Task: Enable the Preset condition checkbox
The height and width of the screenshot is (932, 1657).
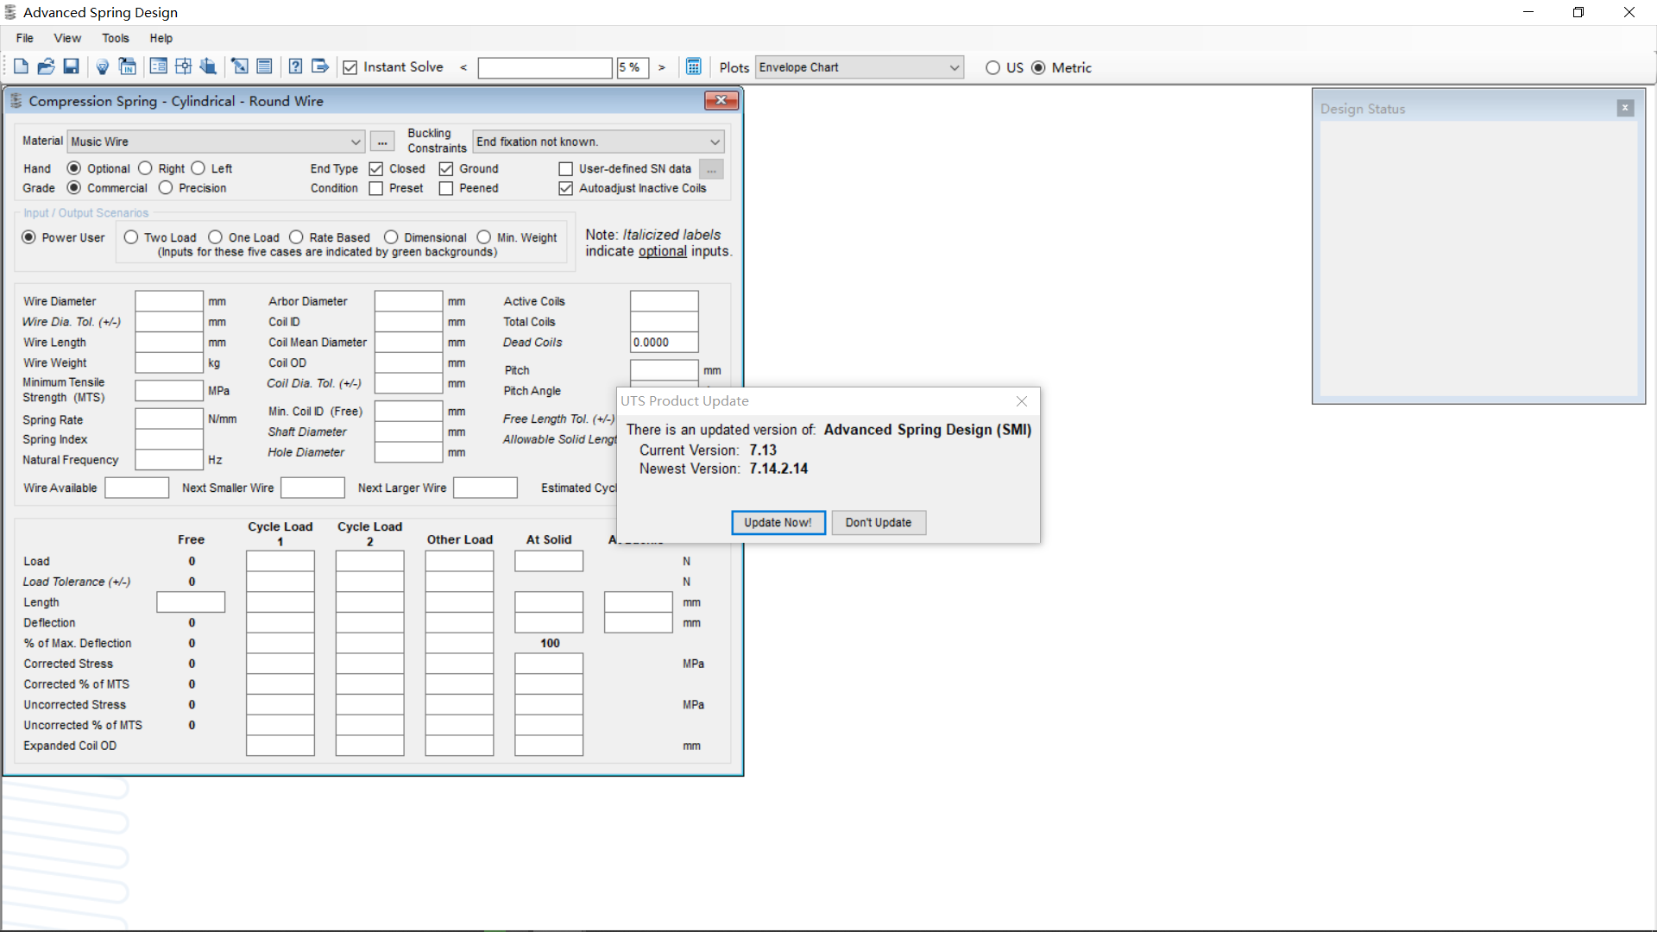Action: tap(376, 188)
